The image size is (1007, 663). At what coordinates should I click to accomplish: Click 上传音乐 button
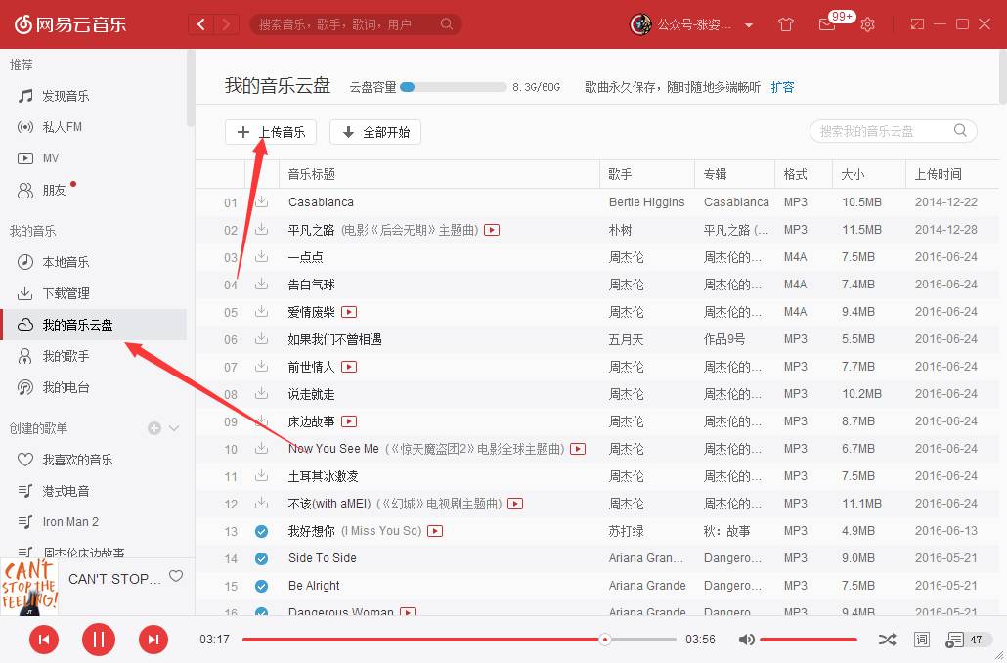click(271, 132)
